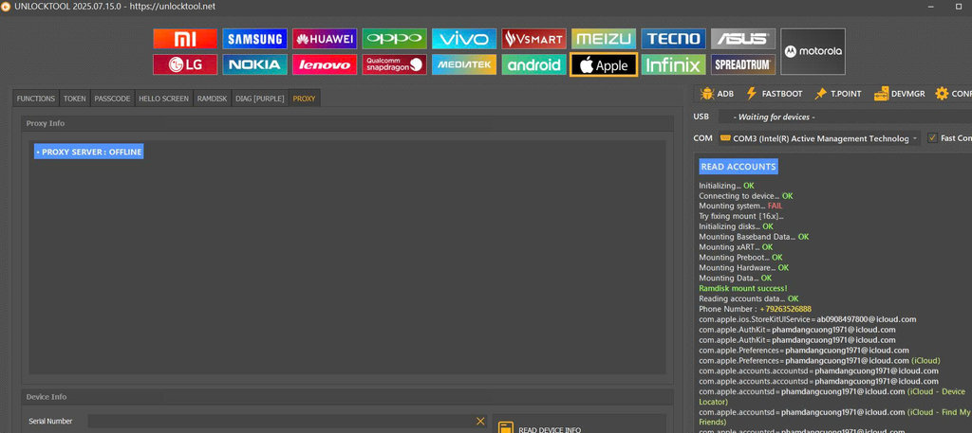Choose the Qualcomm Snapdragon tile
Viewport: 972px width, 433px height.
pos(394,64)
